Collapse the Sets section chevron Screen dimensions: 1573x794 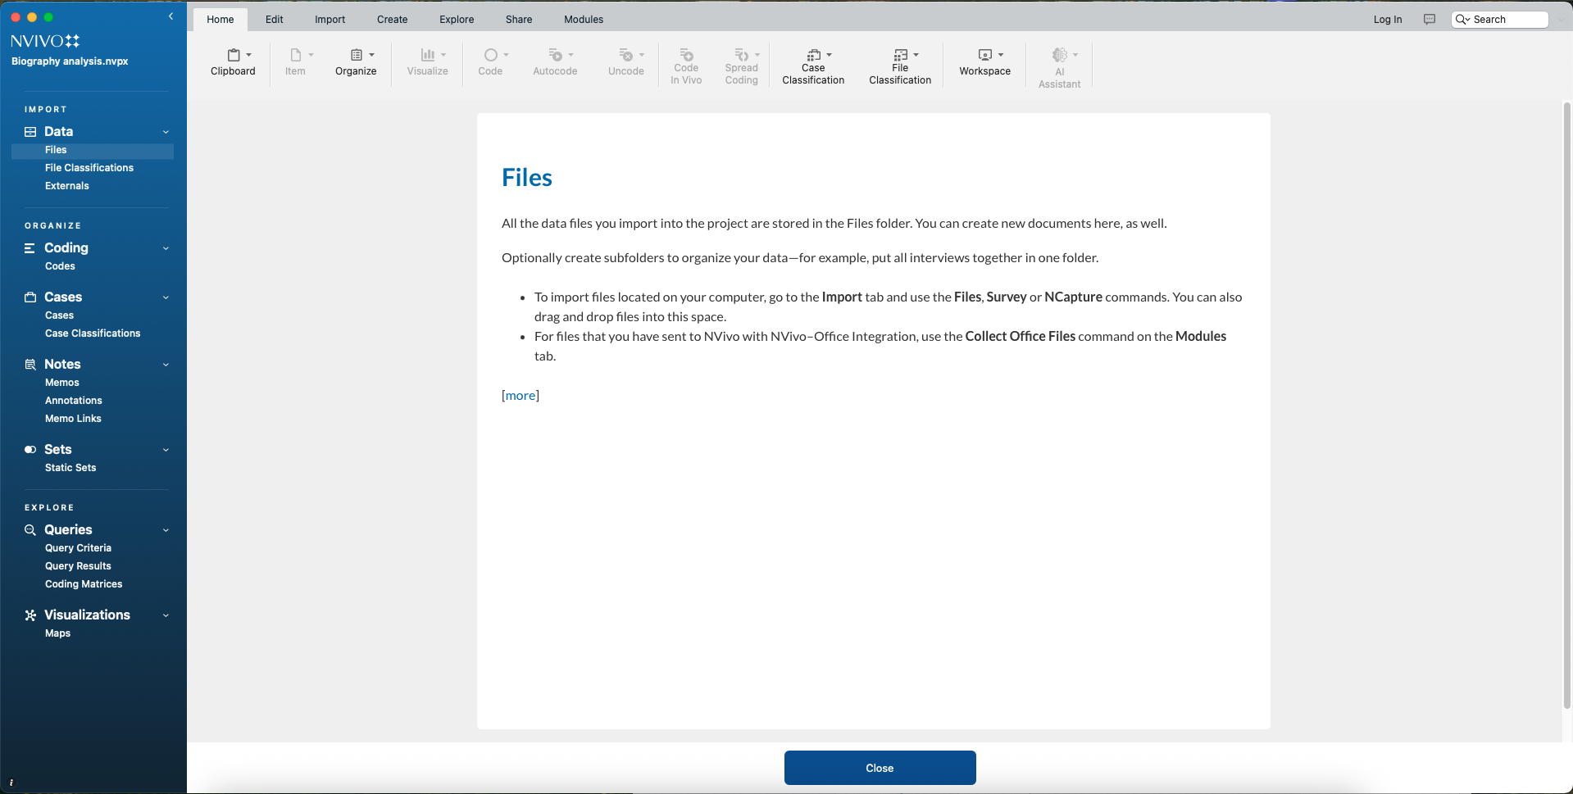[x=166, y=450]
